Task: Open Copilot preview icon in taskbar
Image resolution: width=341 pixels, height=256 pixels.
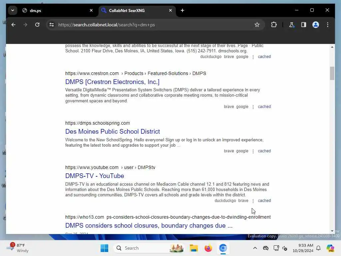Action: coord(330,248)
